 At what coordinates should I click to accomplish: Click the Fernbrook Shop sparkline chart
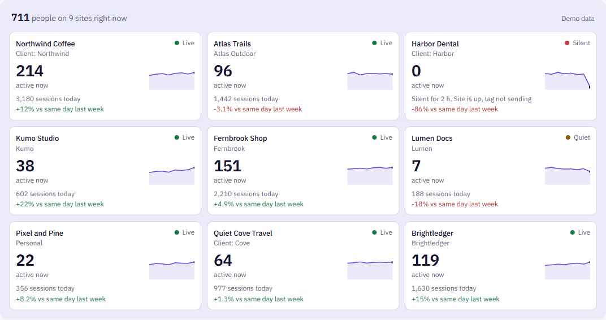[x=370, y=175]
